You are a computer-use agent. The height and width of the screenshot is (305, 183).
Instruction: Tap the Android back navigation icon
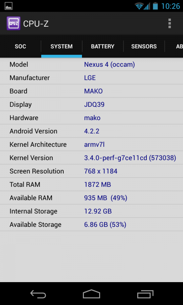(x=38, y=294)
